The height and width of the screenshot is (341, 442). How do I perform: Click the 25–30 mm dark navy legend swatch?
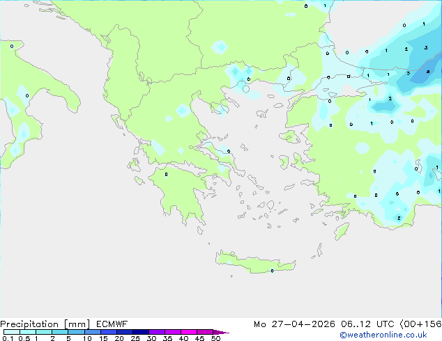tap(141, 332)
